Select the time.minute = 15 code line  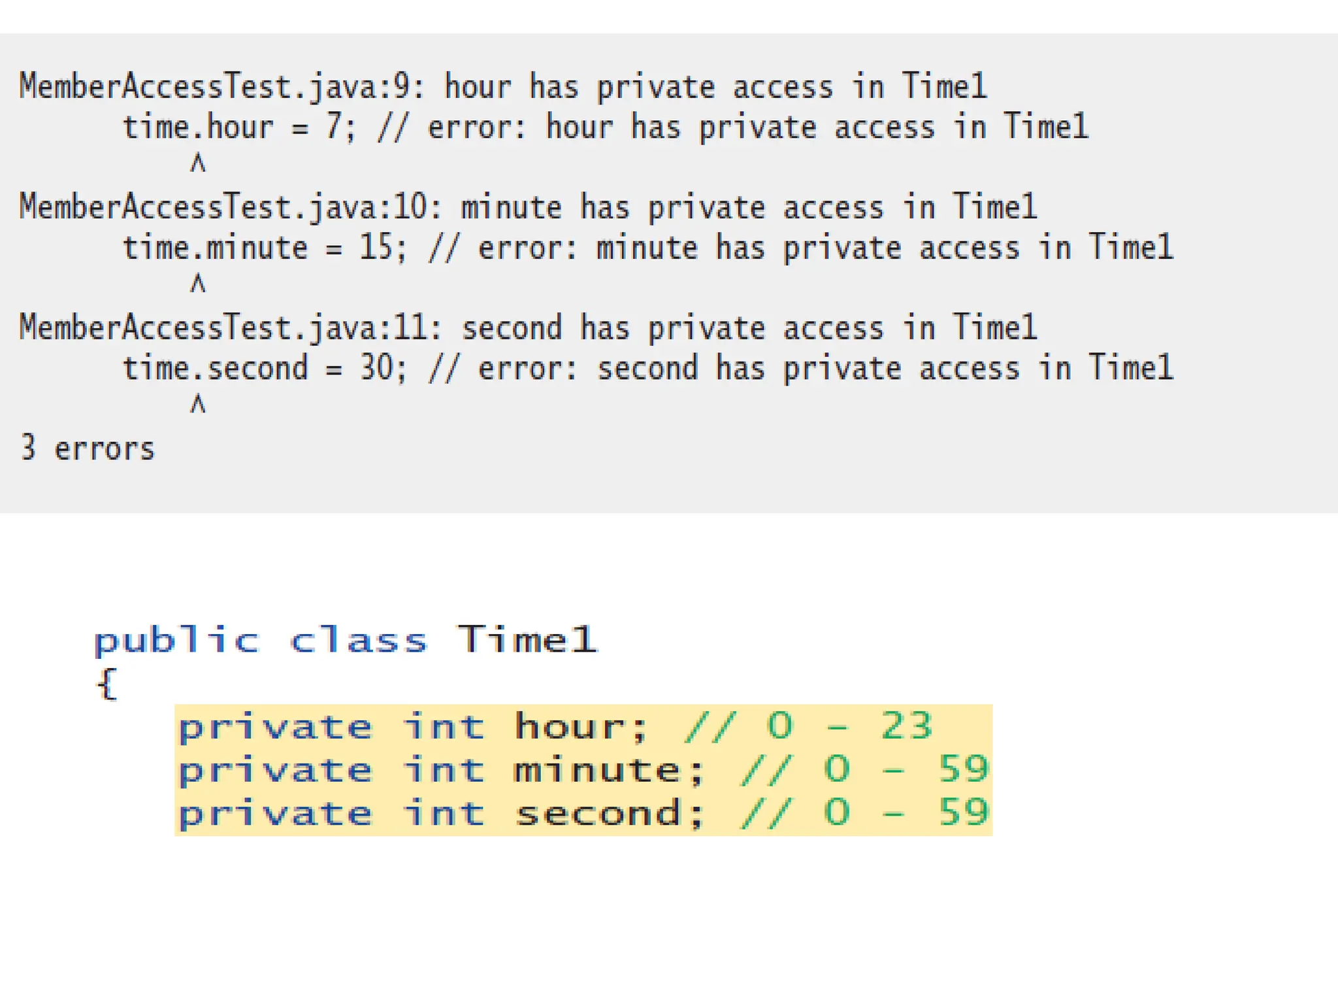tap(648, 248)
